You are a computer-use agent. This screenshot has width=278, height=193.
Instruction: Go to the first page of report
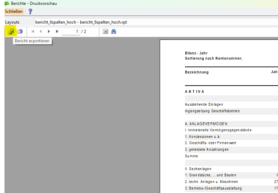click(33, 32)
